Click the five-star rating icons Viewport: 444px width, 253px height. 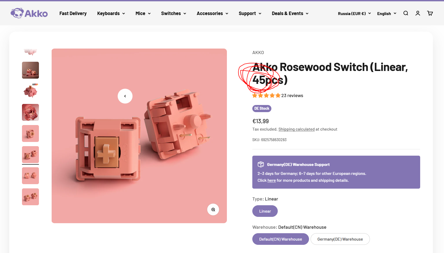click(x=266, y=96)
